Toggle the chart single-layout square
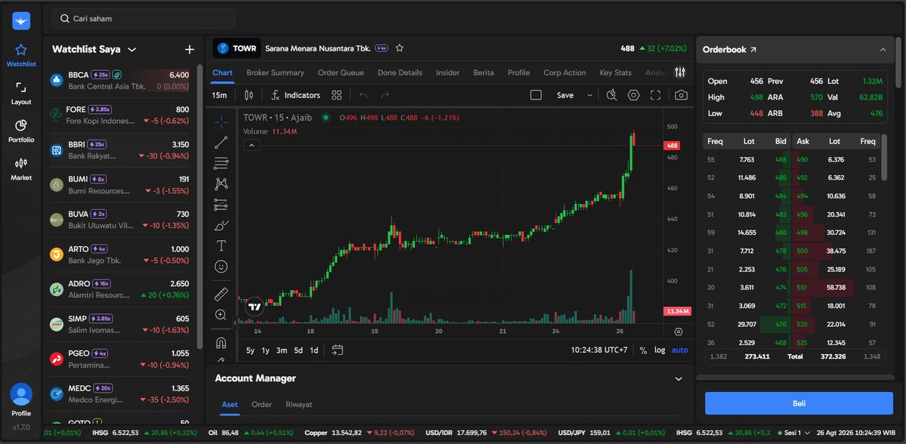Image resolution: width=906 pixels, height=444 pixels. pos(536,95)
